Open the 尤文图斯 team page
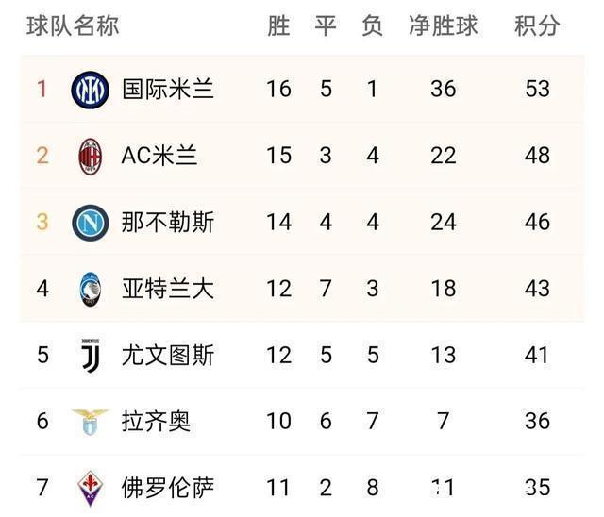The image size is (604, 517). [168, 355]
